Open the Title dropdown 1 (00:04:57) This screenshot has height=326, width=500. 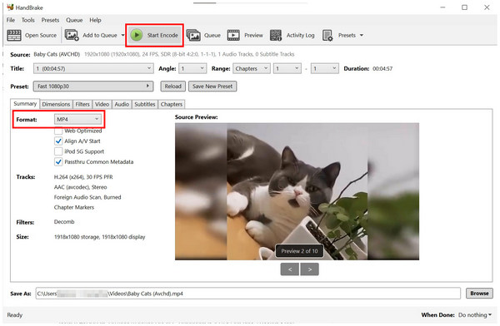(x=93, y=68)
